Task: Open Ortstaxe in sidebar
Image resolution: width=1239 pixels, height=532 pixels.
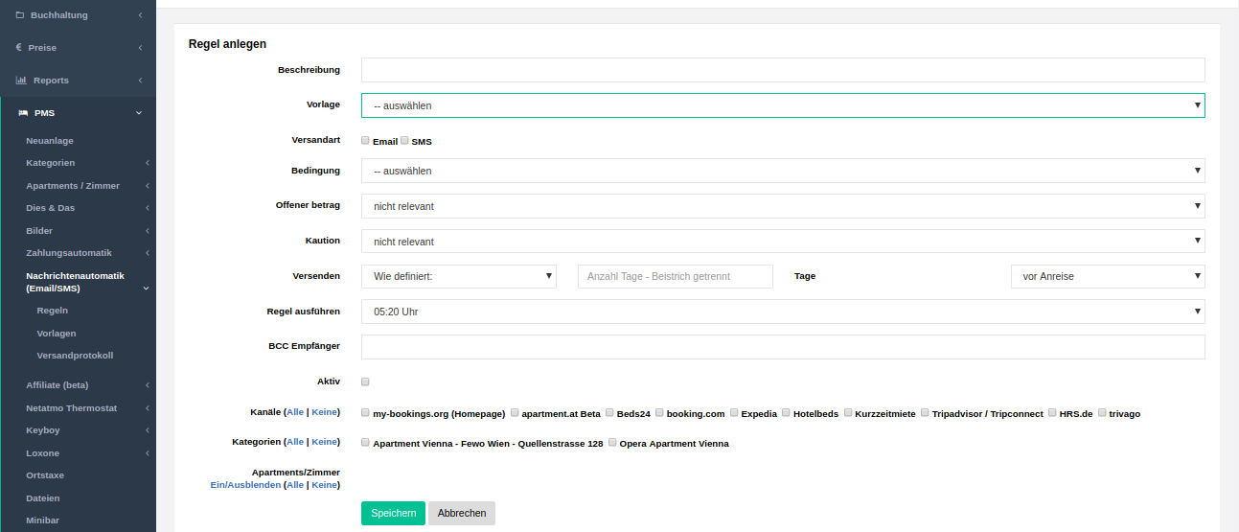Action: point(45,475)
